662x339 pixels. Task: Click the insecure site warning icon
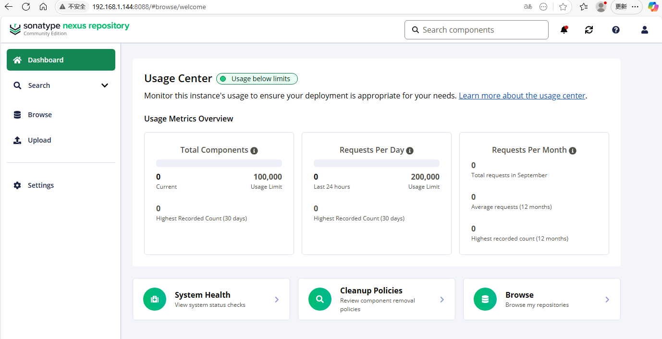(x=62, y=7)
